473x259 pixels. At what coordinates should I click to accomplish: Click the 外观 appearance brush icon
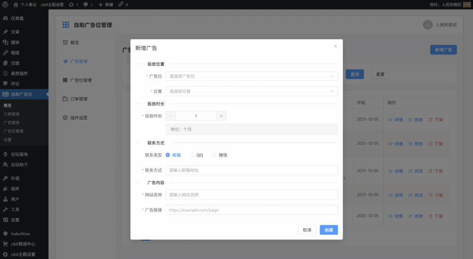[x=5, y=178]
